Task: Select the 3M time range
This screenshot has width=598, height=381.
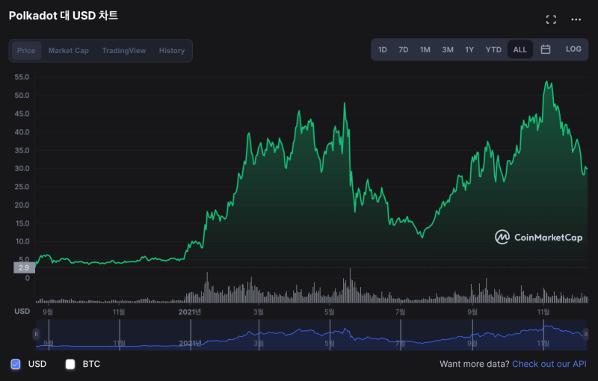Action: click(x=448, y=49)
